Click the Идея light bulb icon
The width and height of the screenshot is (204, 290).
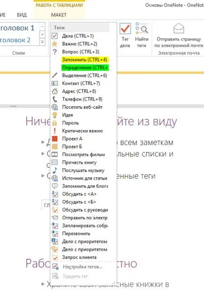click(x=55, y=115)
